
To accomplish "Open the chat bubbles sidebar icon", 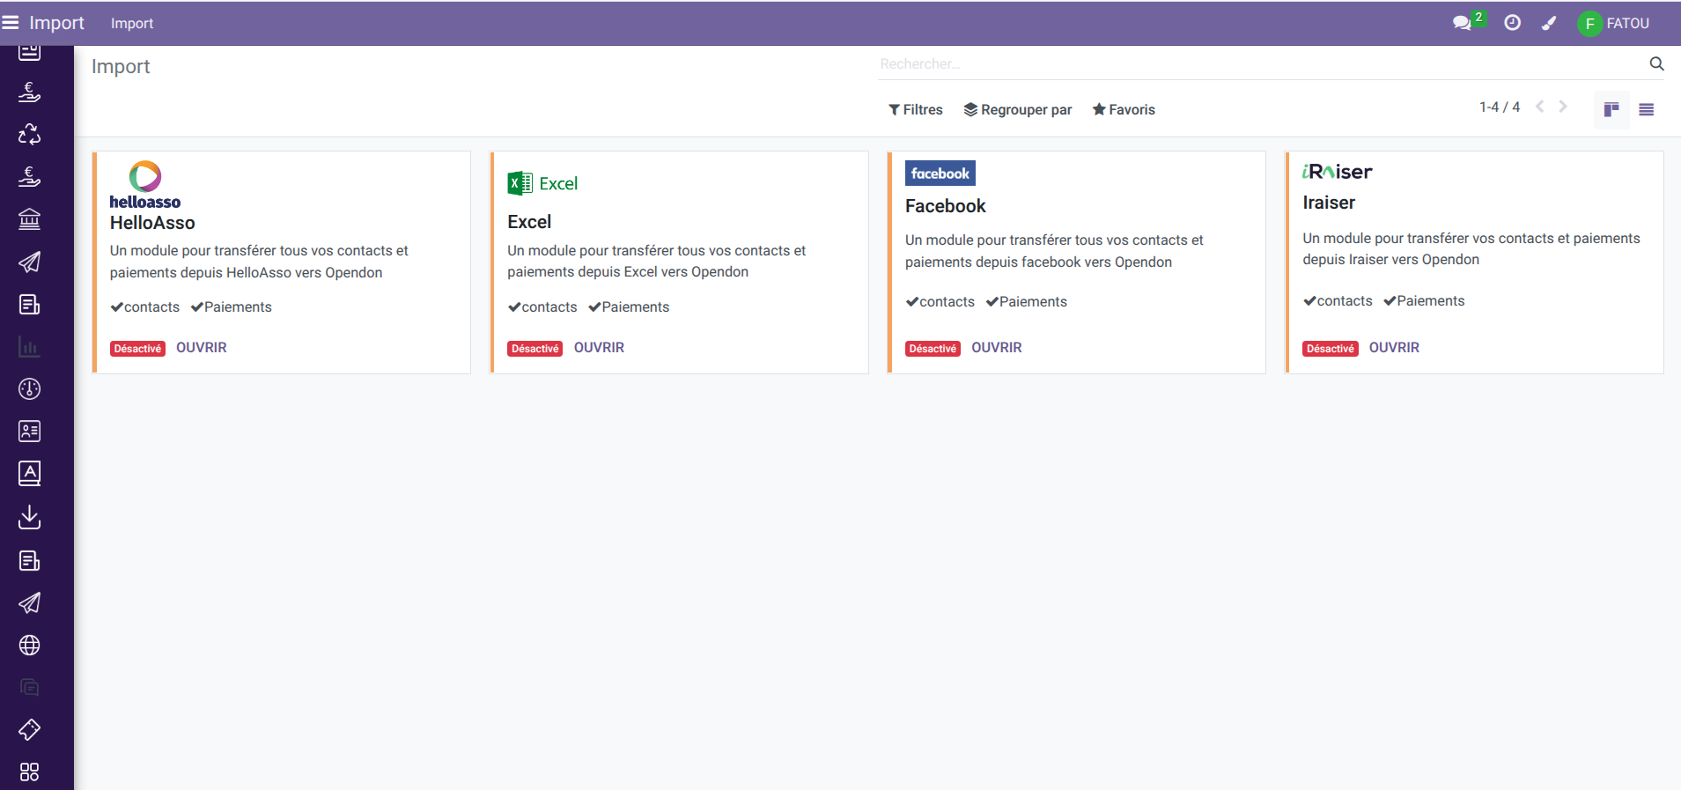I will [29, 688].
